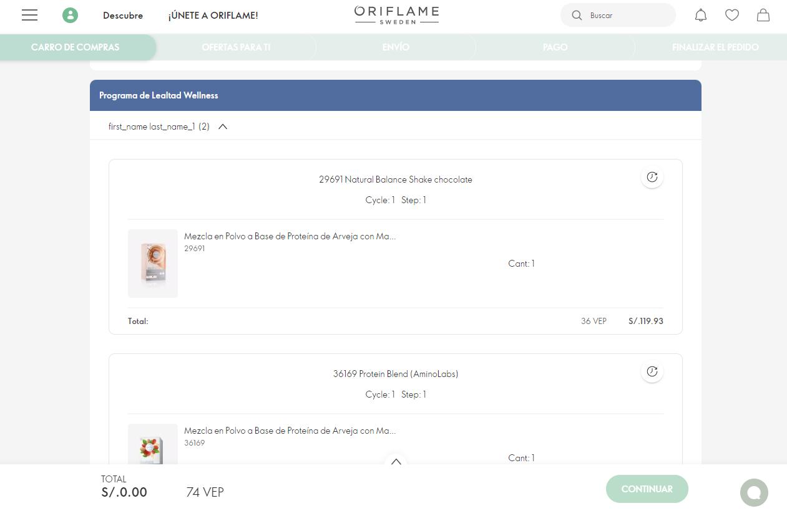Click the product name above code 29691
This screenshot has width=787, height=511.
(x=290, y=236)
